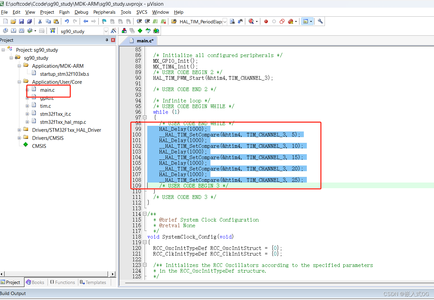Insert a breakpoint with the red dot icon
The image size is (434, 300).
tap(266, 21)
